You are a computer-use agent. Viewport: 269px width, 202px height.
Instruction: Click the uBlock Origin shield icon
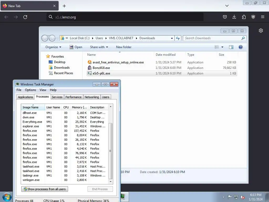253,17
